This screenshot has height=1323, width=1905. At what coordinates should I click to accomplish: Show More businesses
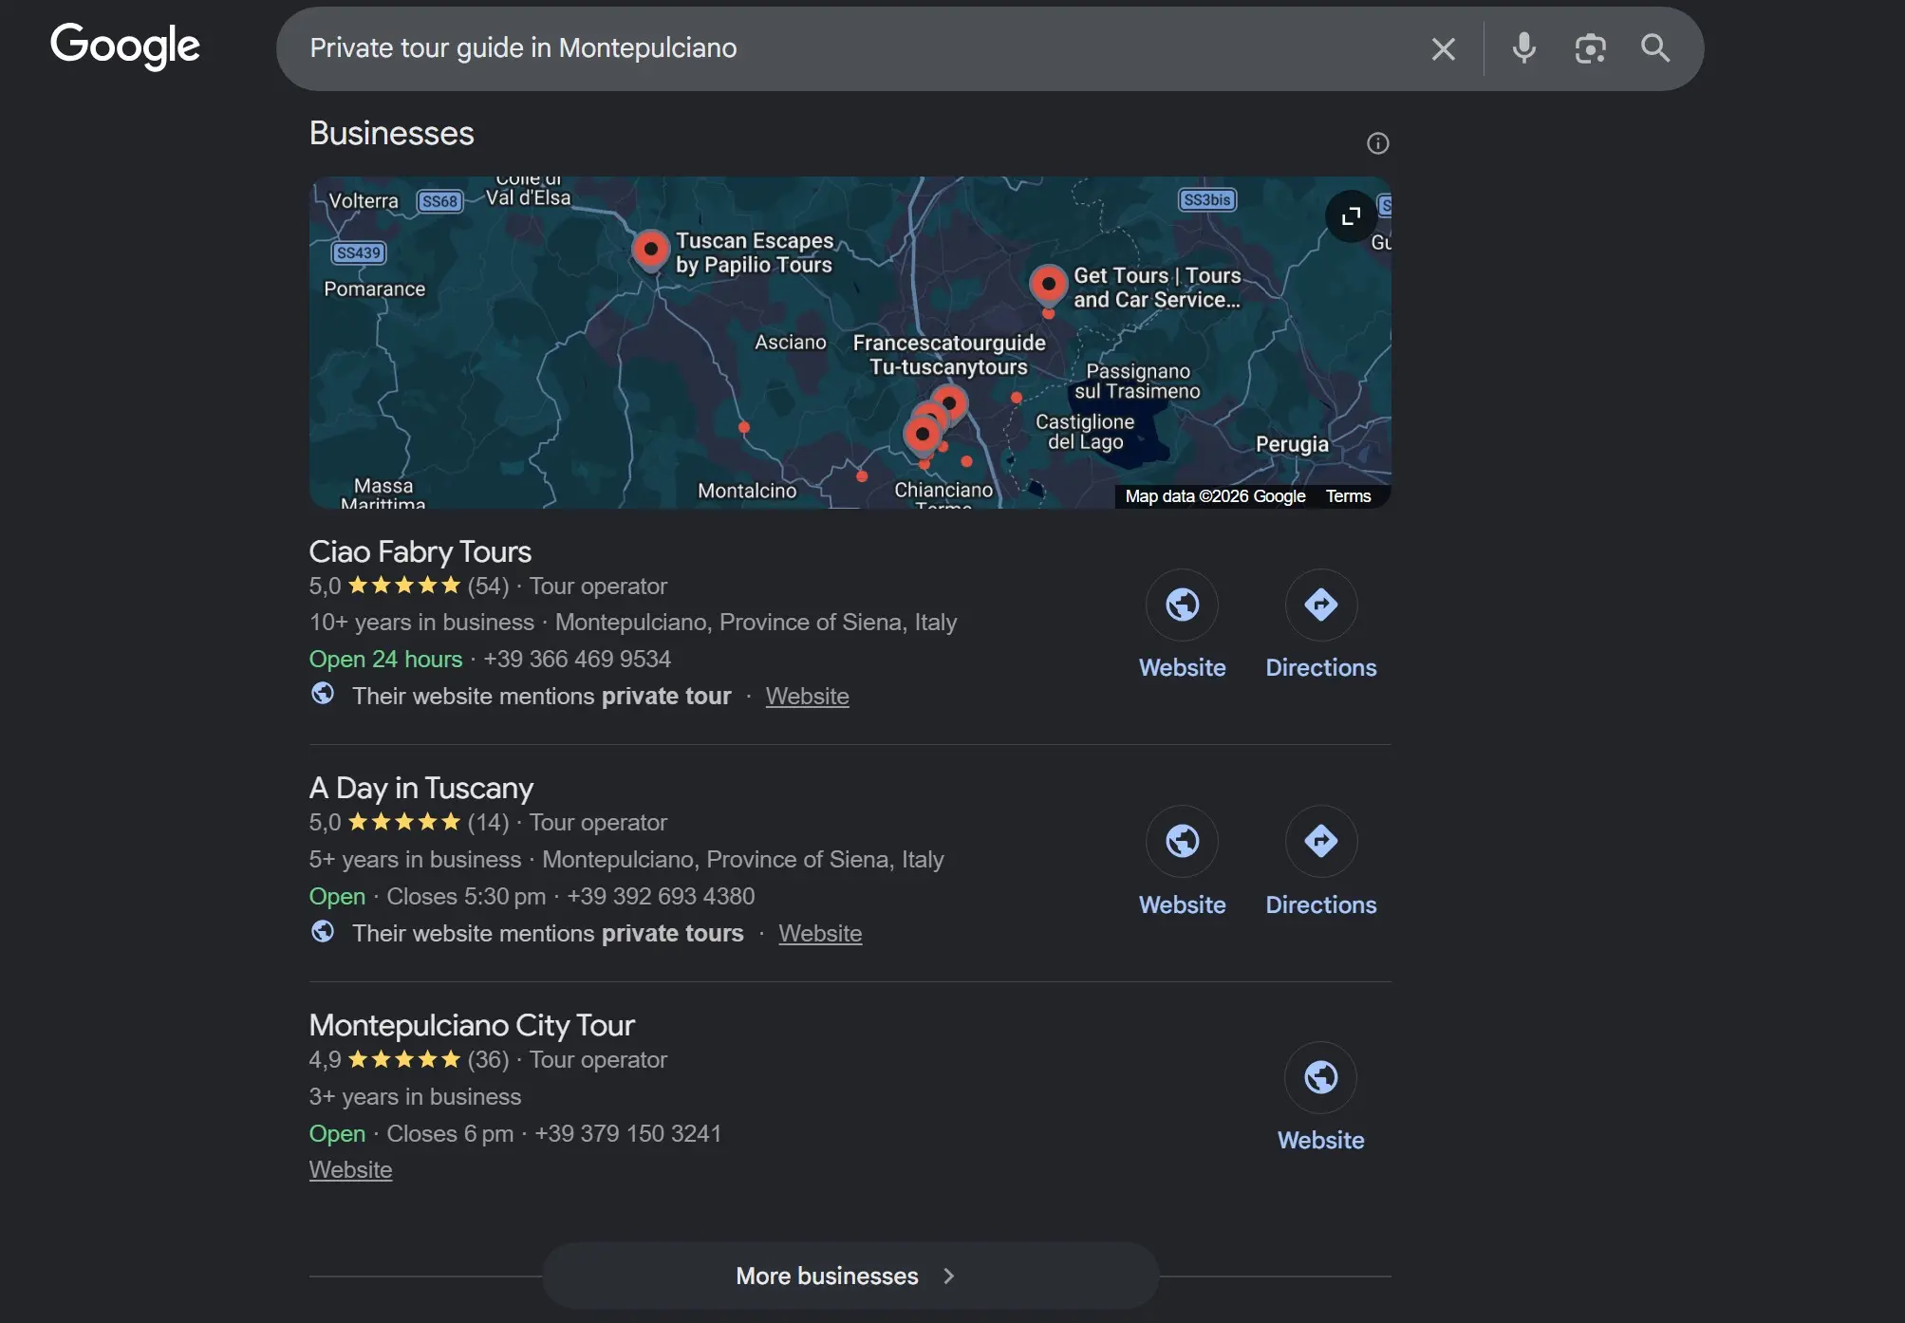pyautogui.click(x=850, y=1276)
